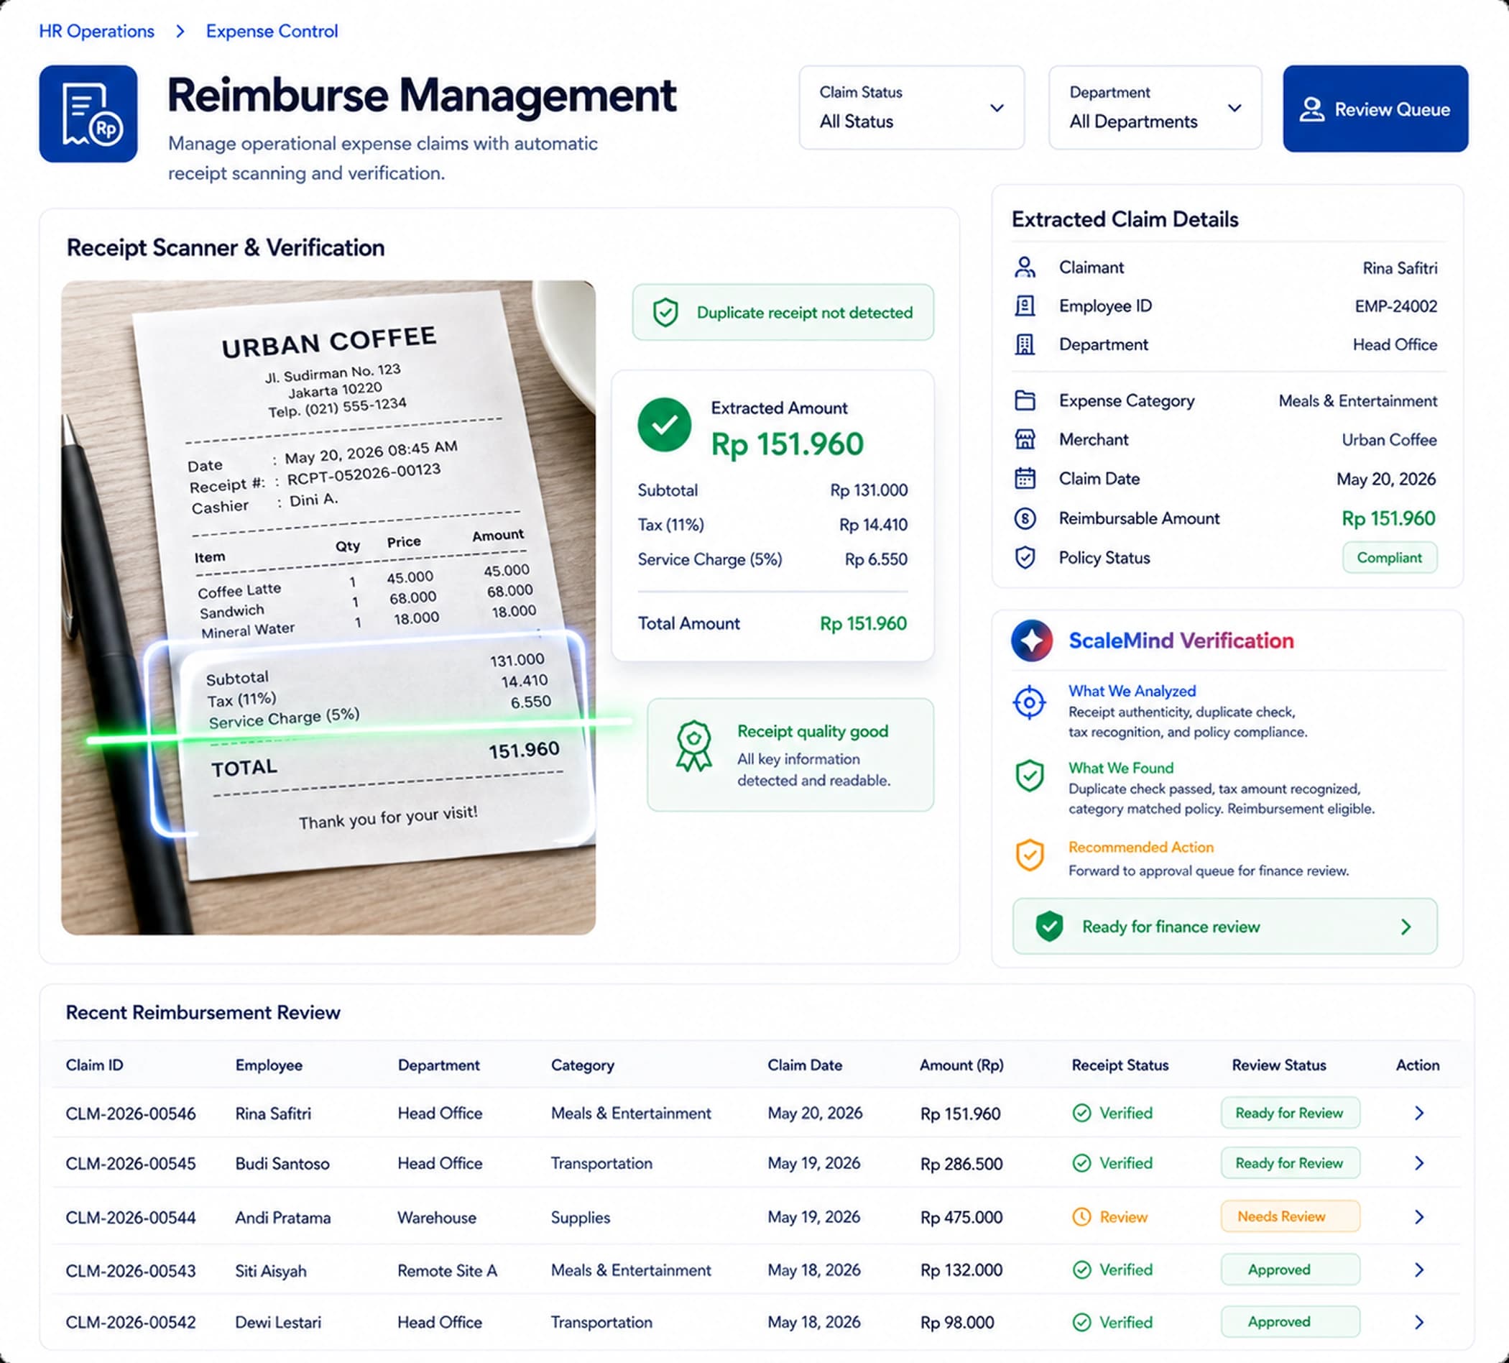
Task: Go to Expense Control breadcrumb
Action: pos(272,32)
